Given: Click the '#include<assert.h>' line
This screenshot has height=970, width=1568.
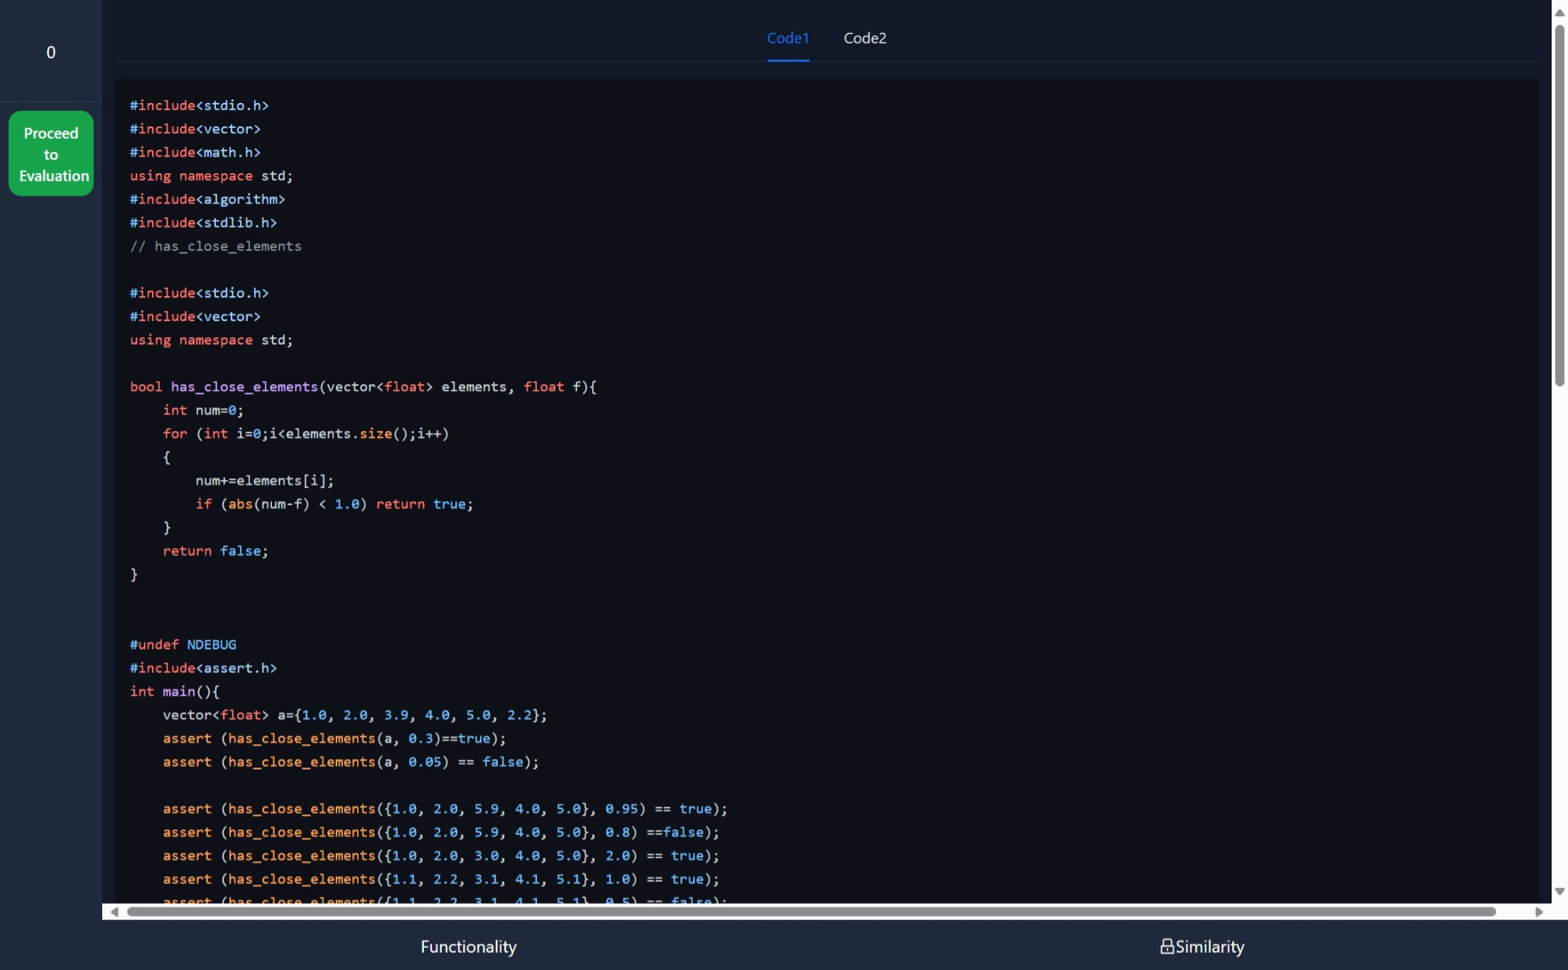Looking at the screenshot, I should (203, 668).
